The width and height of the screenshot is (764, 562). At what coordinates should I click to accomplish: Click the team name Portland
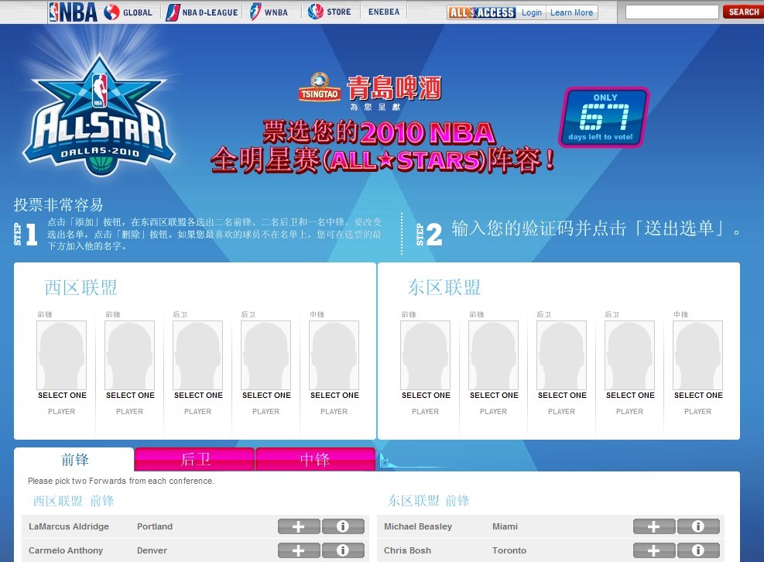[155, 526]
